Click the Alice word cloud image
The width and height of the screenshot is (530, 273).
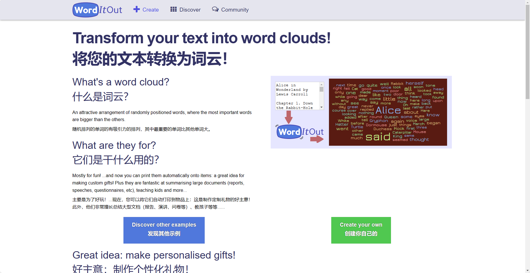388,112
